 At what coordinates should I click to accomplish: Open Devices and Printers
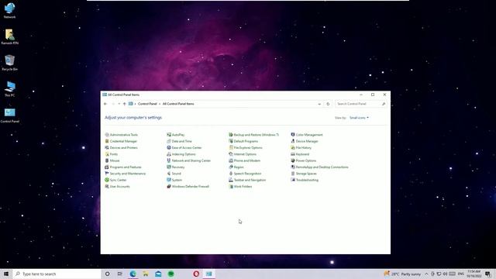pyautogui.click(x=121, y=148)
